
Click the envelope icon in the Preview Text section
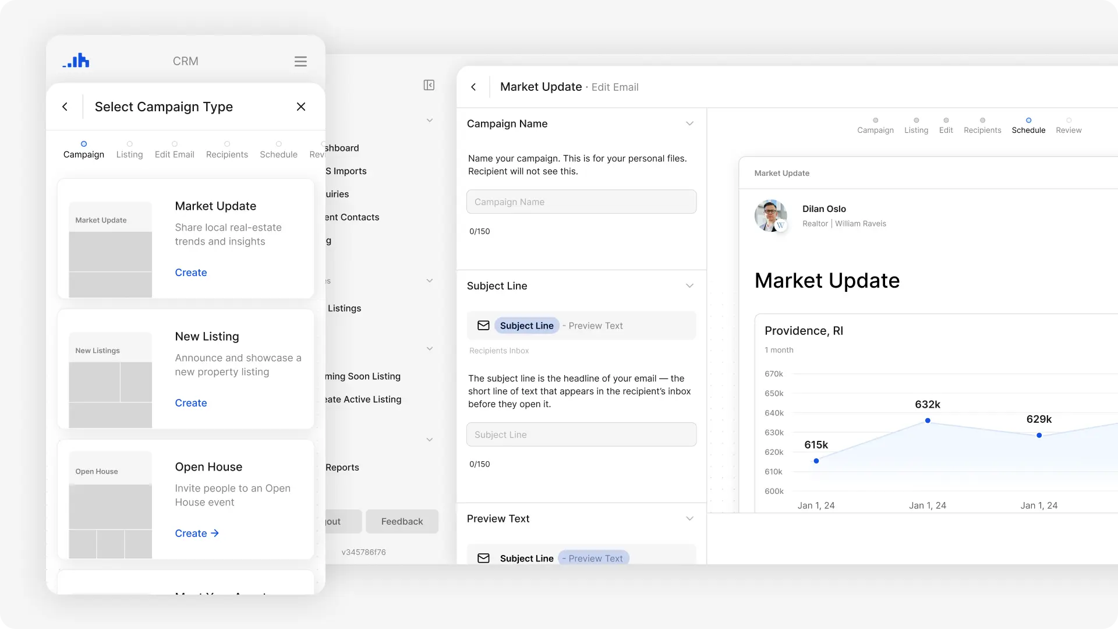click(x=483, y=558)
